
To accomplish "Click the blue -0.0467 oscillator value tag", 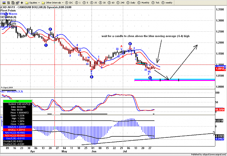I will [220, 139].
